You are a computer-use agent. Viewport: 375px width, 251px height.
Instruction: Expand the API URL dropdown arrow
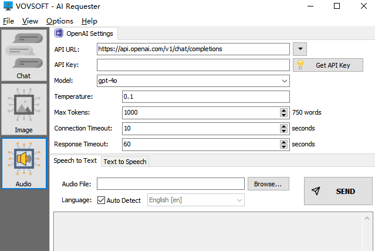(299, 49)
